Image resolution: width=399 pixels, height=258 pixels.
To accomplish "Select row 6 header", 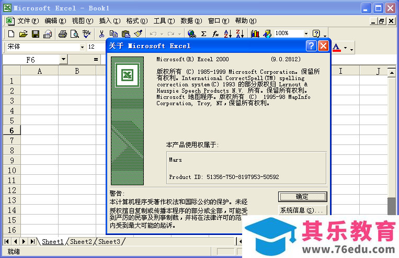I will (x=12, y=130).
